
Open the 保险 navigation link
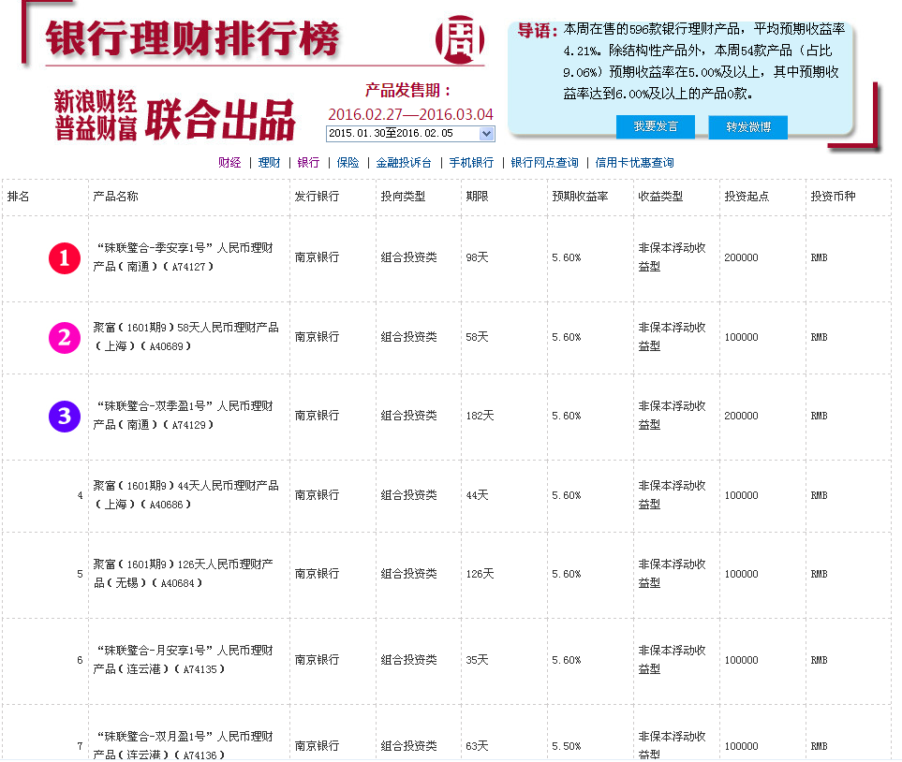[347, 163]
